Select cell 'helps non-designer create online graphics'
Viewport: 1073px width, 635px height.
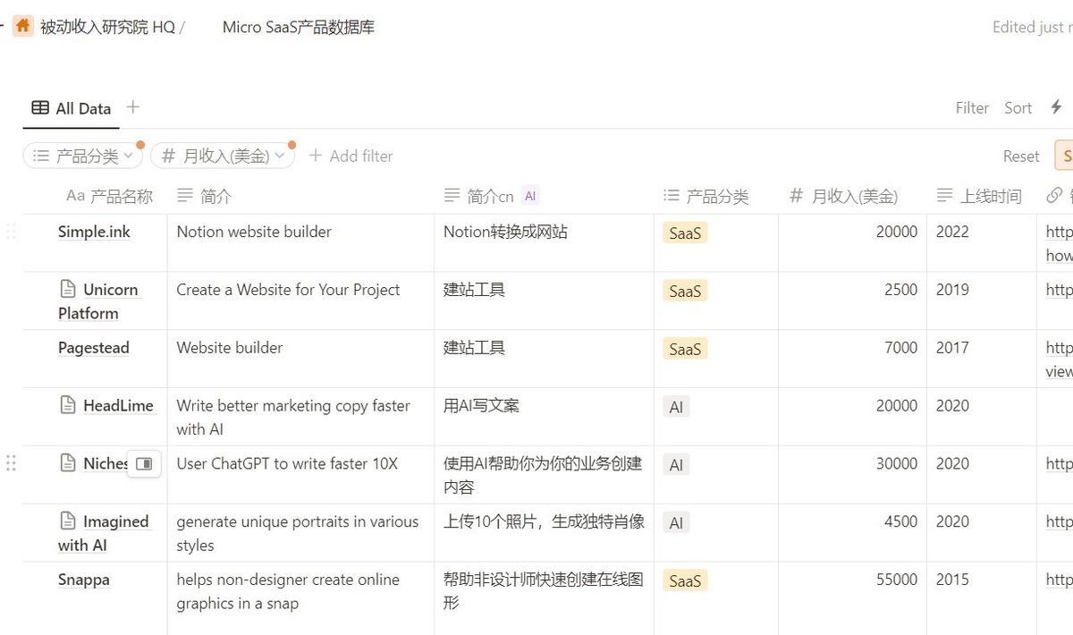coord(300,599)
